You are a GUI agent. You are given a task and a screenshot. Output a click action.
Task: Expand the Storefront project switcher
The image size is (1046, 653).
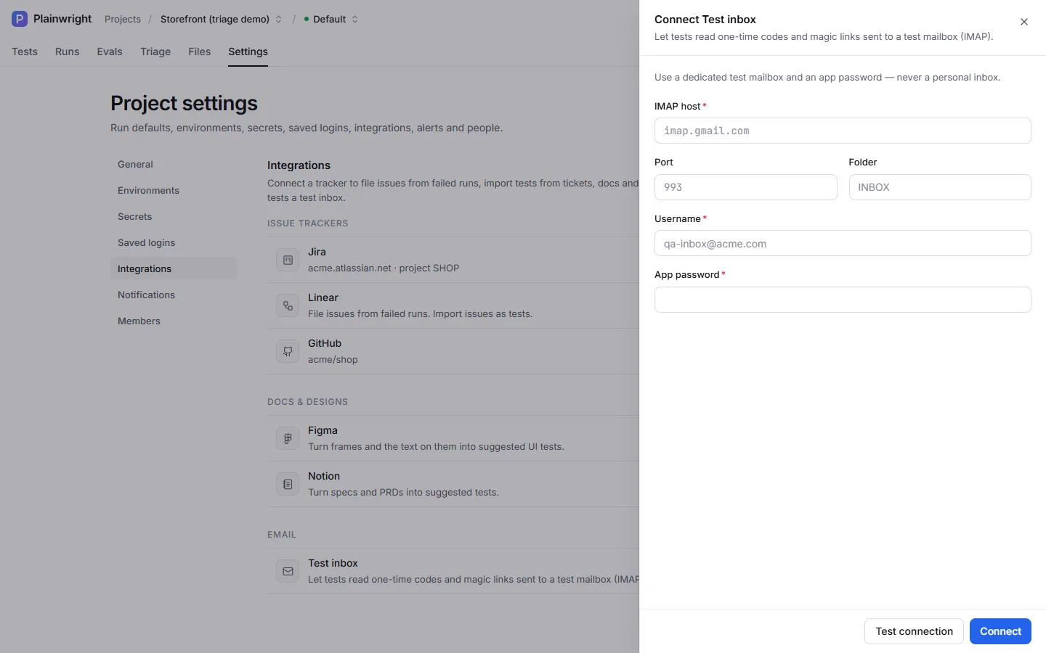(221, 19)
